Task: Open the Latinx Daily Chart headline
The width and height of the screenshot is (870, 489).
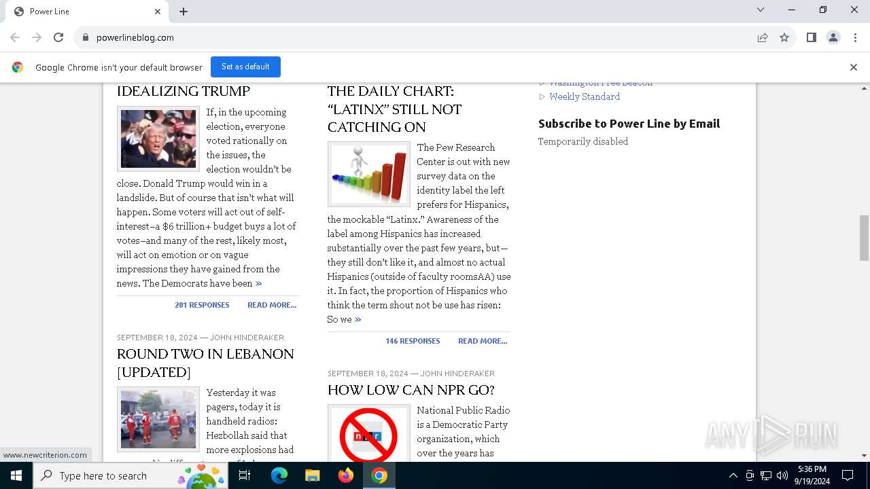Action: click(394, 109)
